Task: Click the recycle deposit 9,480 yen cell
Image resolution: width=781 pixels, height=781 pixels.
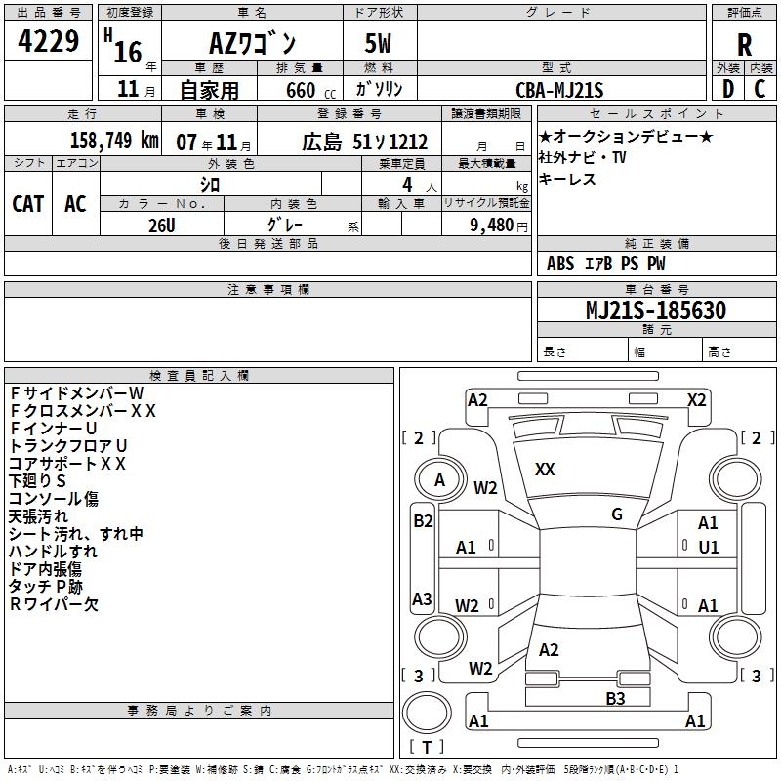Action: point(486,225)
